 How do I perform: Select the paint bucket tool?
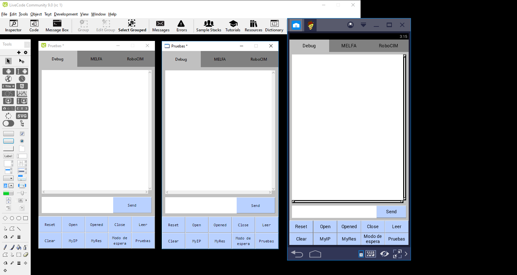[19, 247]
